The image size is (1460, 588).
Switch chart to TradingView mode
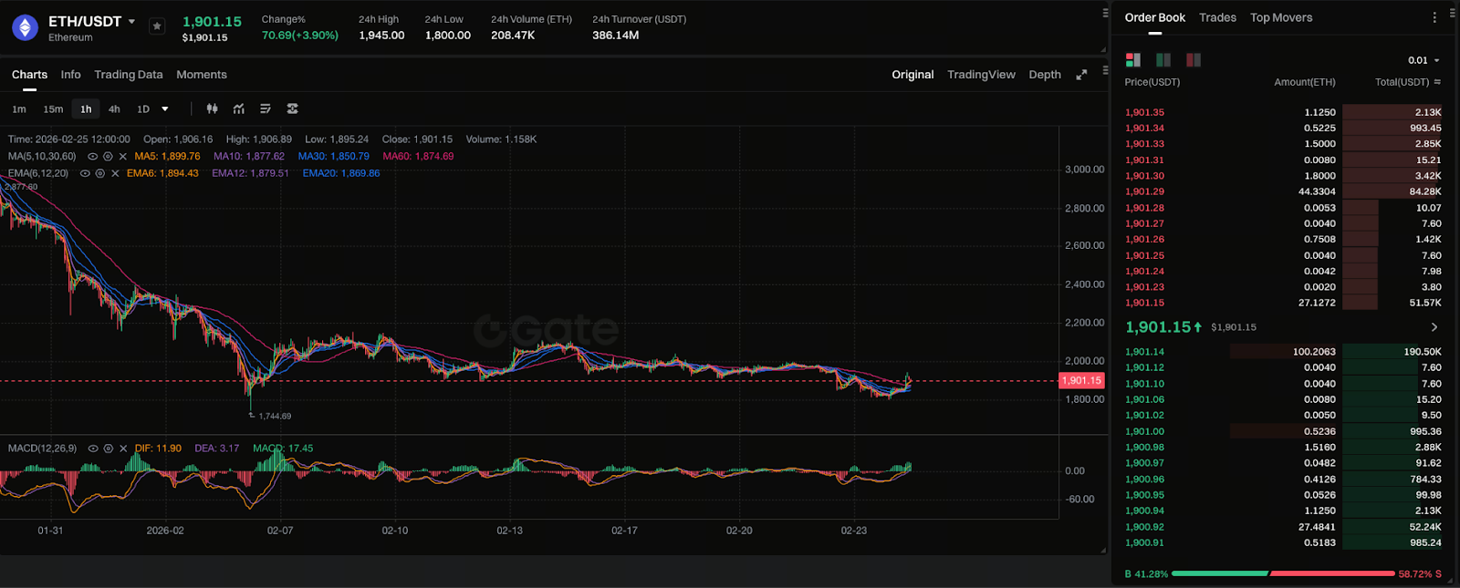coord(981,75)
